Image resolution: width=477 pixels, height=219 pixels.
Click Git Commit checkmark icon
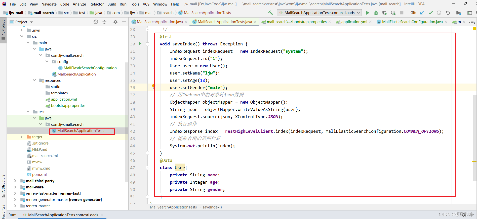click(431, 13)
